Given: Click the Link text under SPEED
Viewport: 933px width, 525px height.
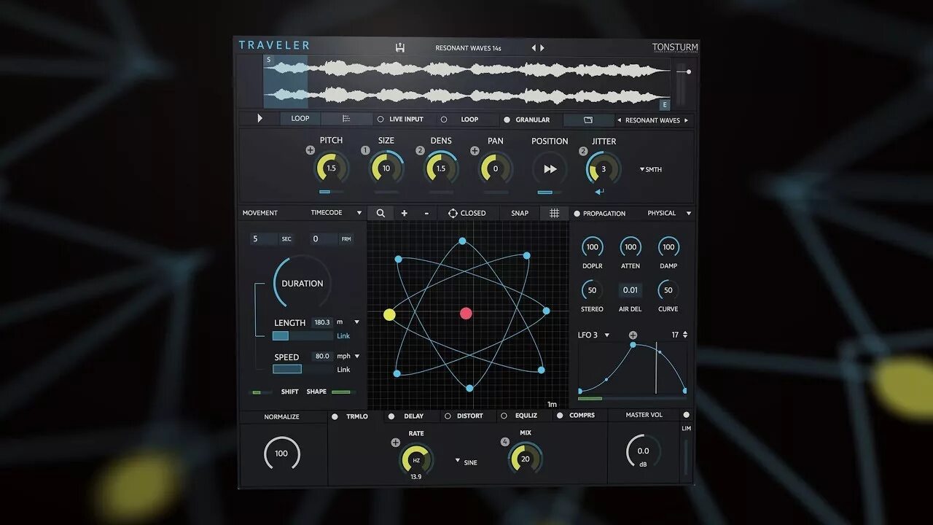Looking at the screenshot, I should [x=343, y=370].
